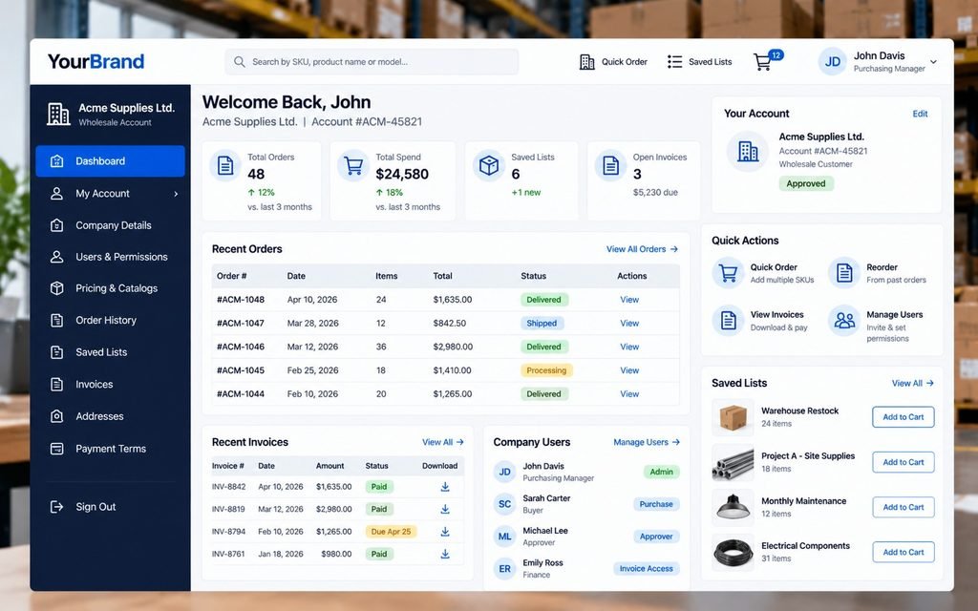The width and height of the screenshot is (978, 611).
Task: Click the Quick Order building icon in header
Action: [x=587, y=62]
